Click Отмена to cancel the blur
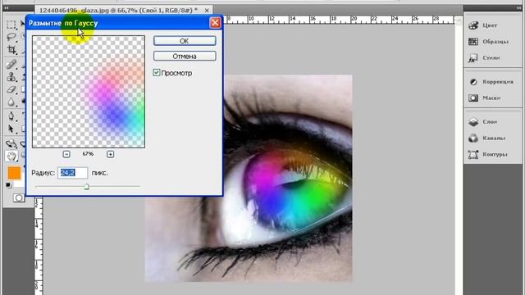 click(x=185, y=57)
